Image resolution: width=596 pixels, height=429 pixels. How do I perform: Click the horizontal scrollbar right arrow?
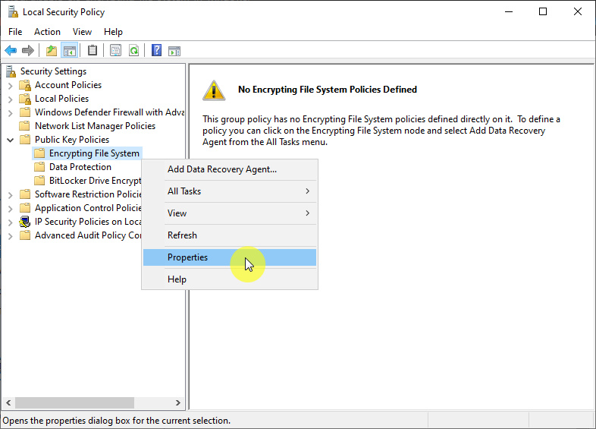click(178, 403)
